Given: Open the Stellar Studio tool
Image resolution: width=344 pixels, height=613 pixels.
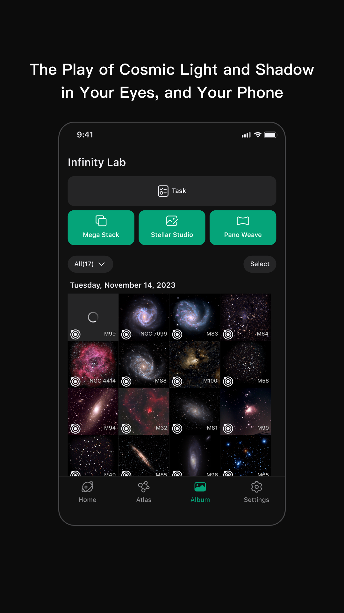Looking at the screenshot, I should pos(172,227).
